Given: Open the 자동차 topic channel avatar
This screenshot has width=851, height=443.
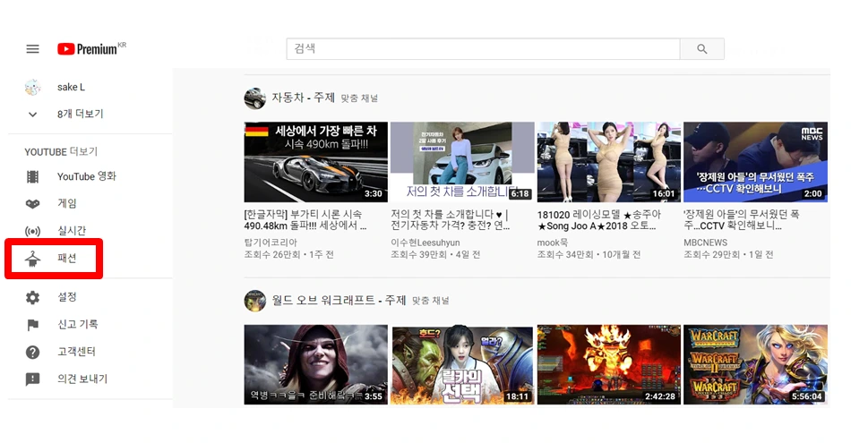Looking at the screenshot, I should coord(254,98).
